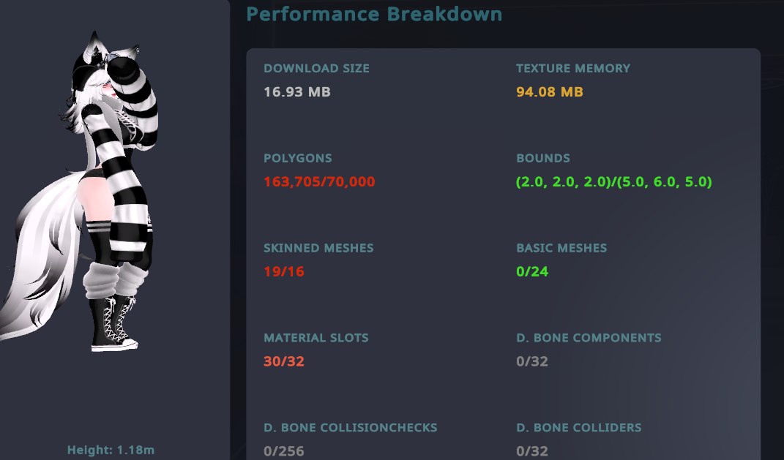Click the Bounds label
The image size is (784, 460).
tap(542, 159)
